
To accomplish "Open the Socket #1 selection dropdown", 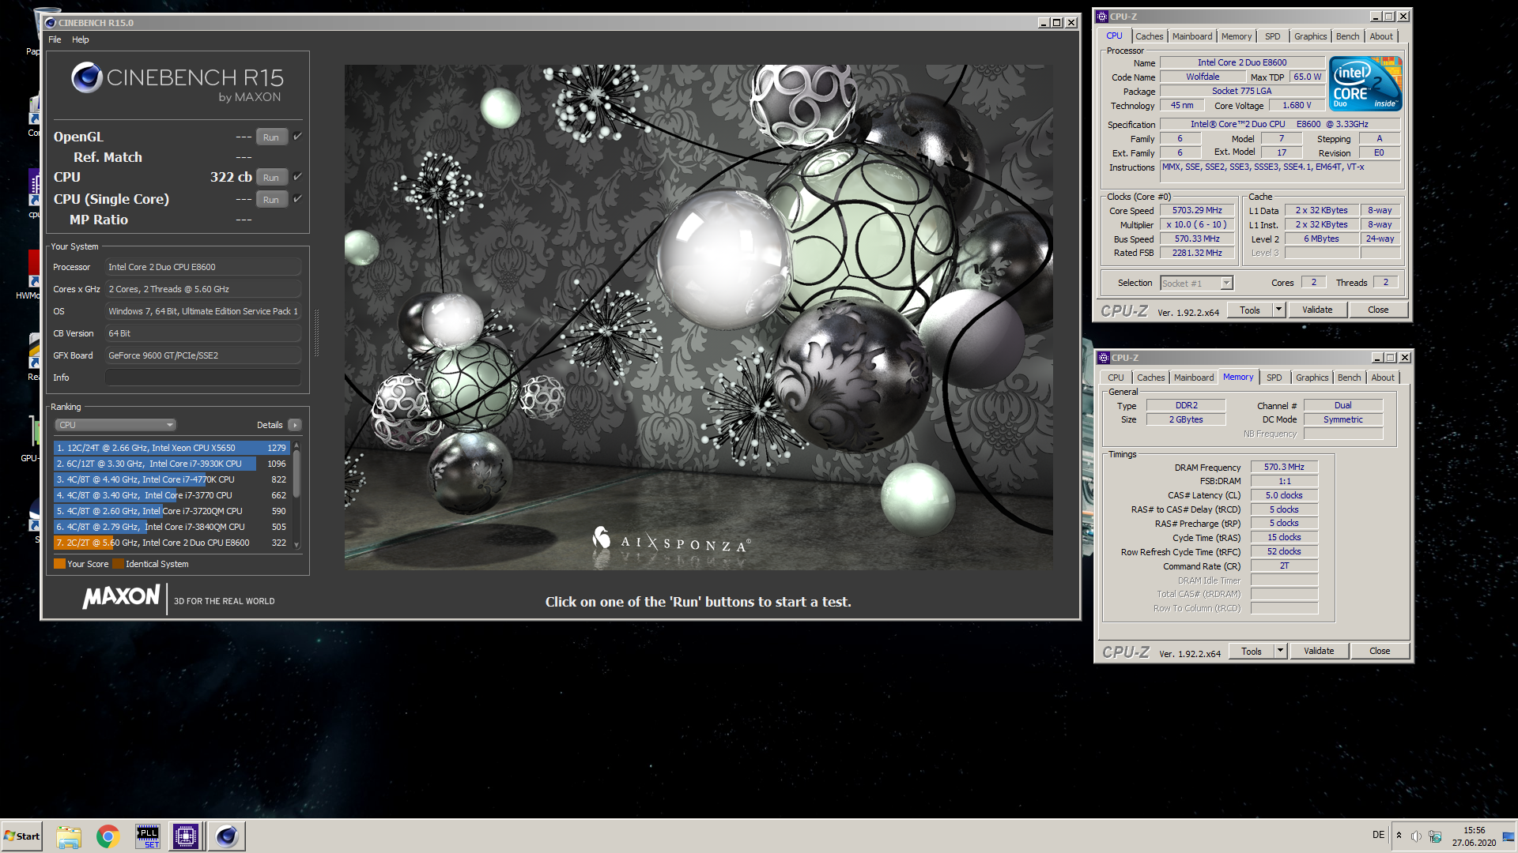I will (x=1196, y=283).
